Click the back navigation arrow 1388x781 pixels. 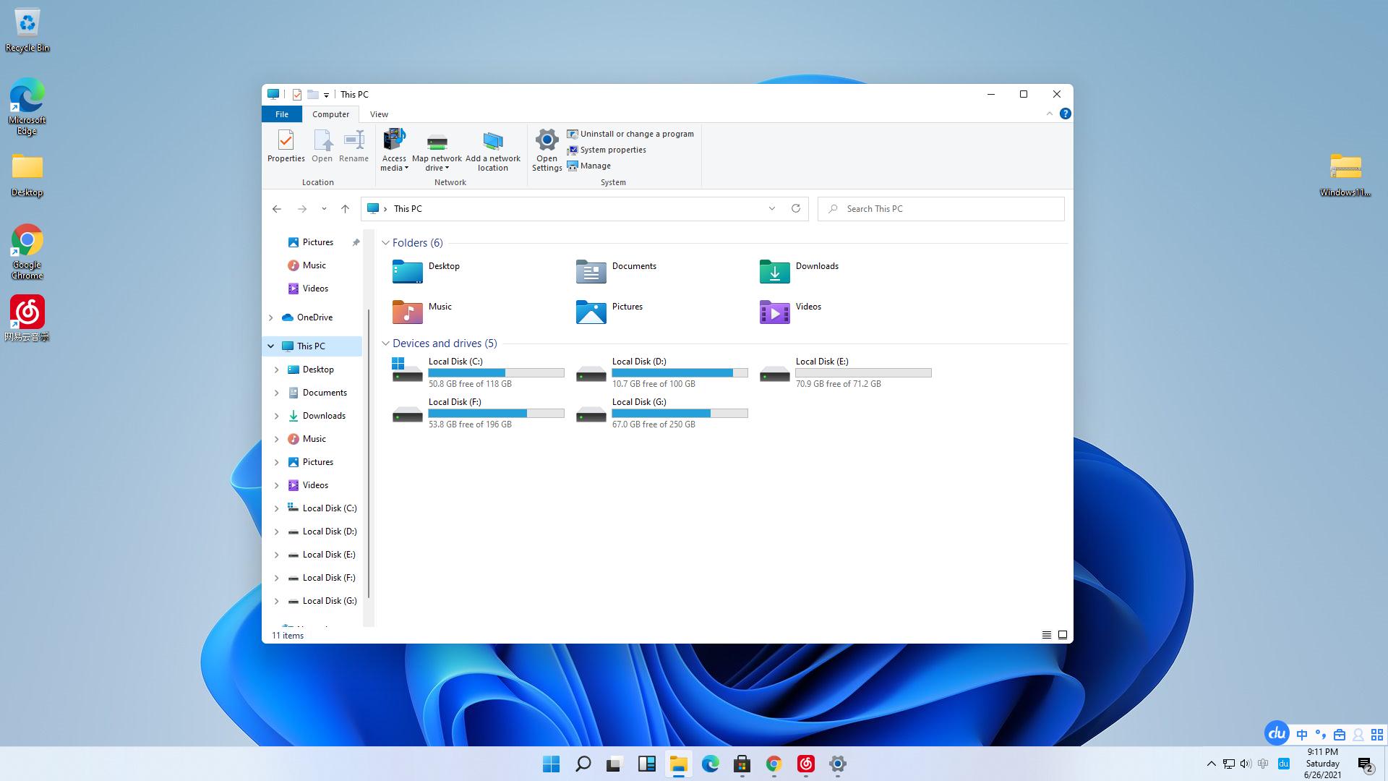click(x=277, y=208)
